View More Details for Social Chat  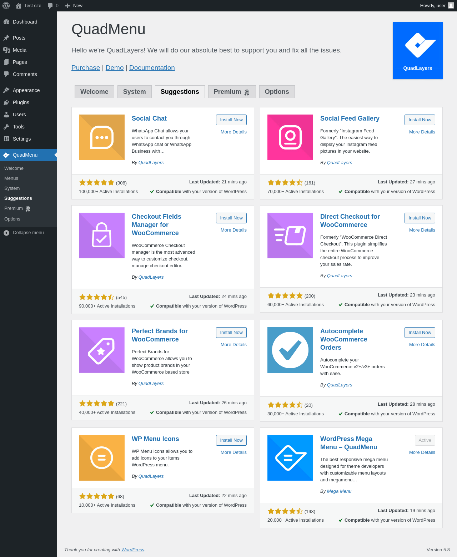233,132
